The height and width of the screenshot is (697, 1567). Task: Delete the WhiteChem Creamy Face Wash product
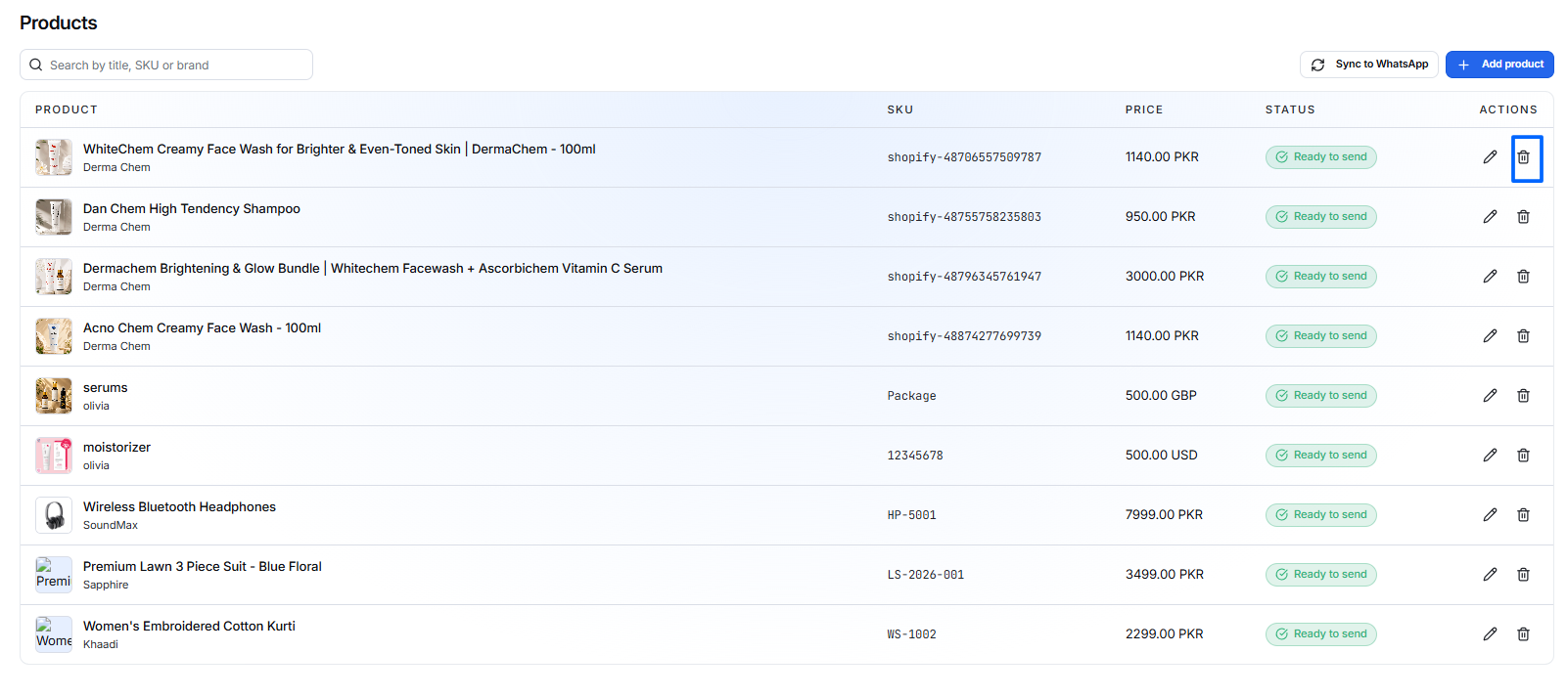pyautogui.click(x=1524, y=157)
